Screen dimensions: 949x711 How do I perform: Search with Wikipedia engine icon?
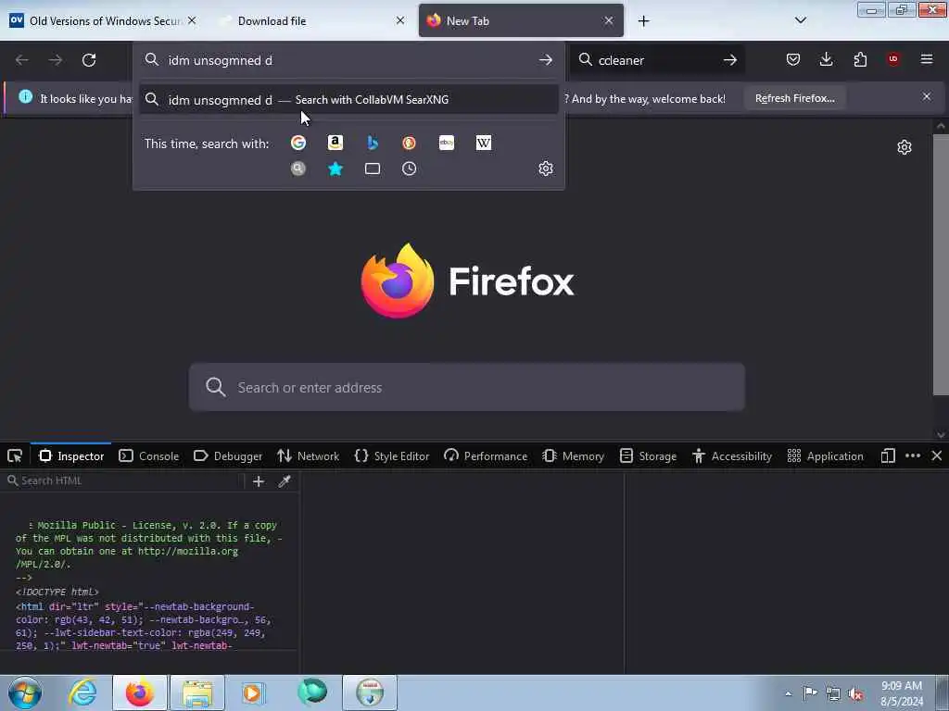tap(484, 143)
